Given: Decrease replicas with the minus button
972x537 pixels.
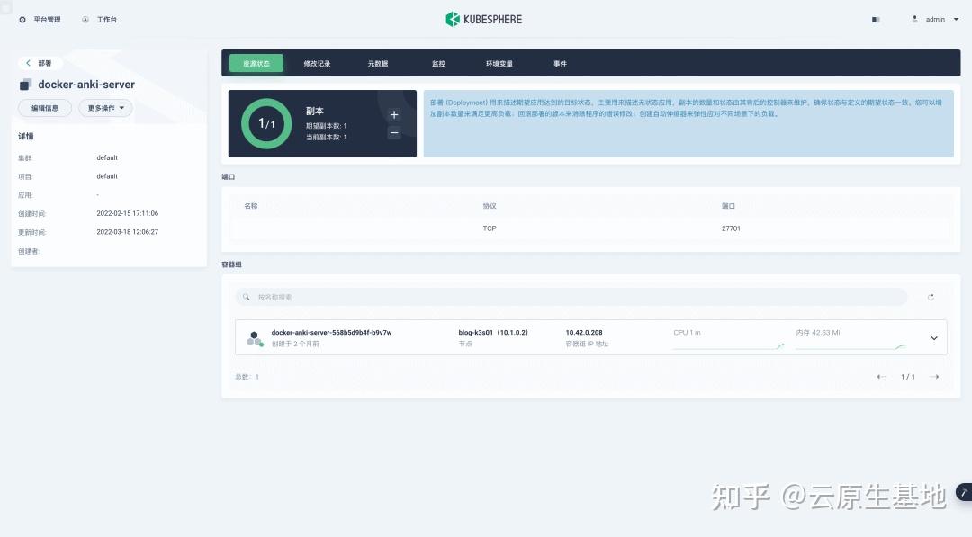Looking at the screenshot, I should point(394,133).
